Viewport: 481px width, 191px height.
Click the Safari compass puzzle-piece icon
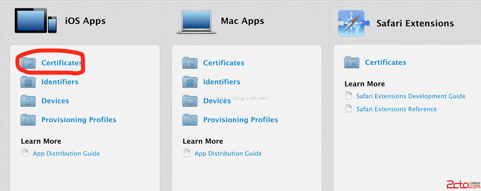point(353,23)
